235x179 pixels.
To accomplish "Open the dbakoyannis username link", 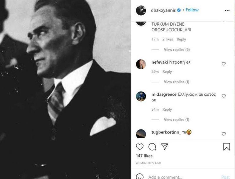I will pos(163,10).
